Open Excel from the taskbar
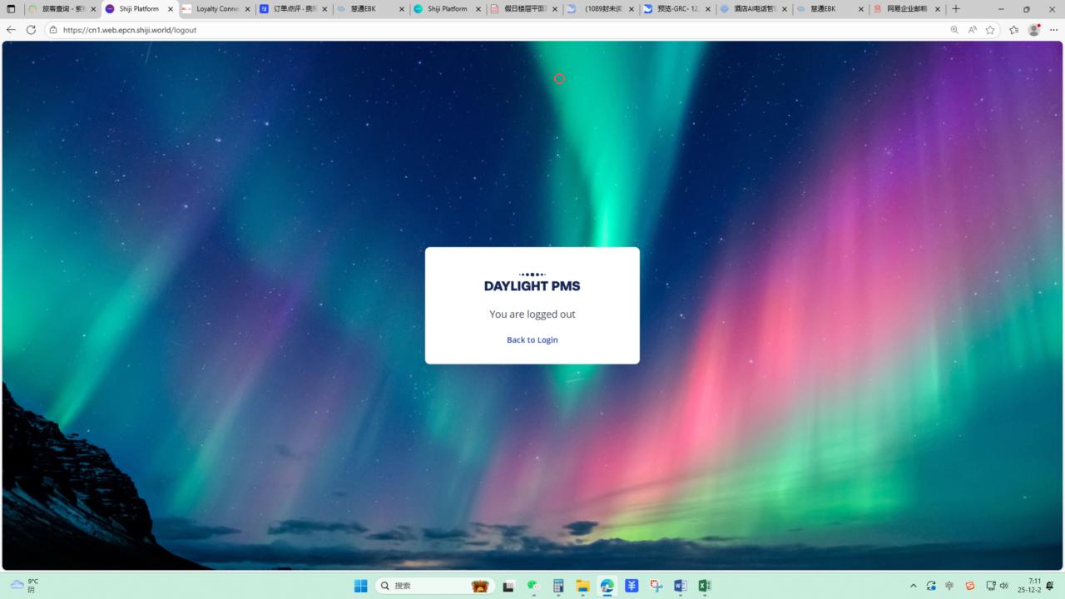The width and height of the screenshot is (1065, 599). click(x=704, y=586)
